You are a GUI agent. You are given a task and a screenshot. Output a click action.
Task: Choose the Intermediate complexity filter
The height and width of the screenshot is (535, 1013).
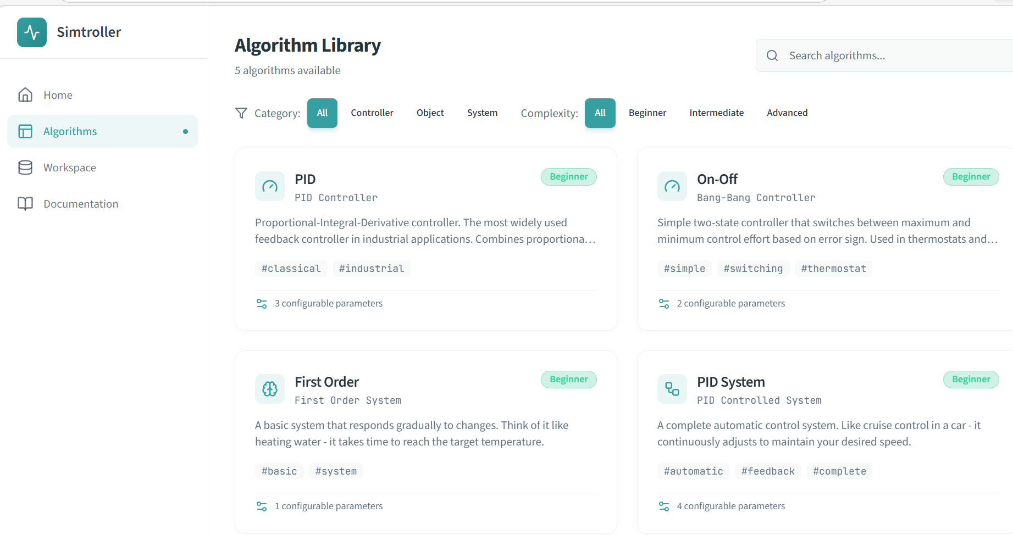pos(716,113)
